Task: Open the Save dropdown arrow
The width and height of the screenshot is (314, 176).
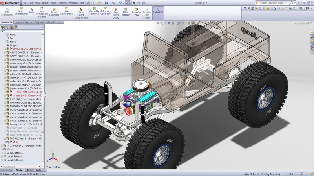Action: click(x=110, y=3)
